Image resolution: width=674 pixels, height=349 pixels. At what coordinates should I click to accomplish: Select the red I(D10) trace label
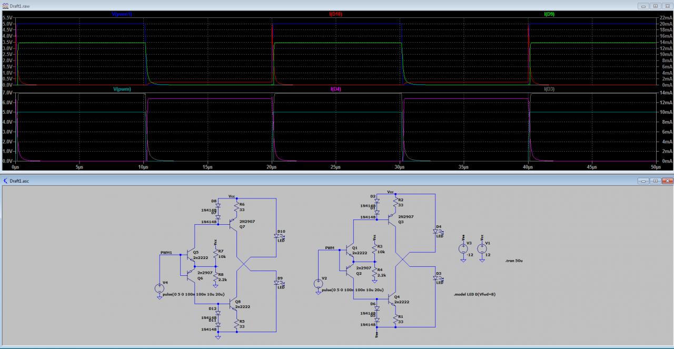335,14
